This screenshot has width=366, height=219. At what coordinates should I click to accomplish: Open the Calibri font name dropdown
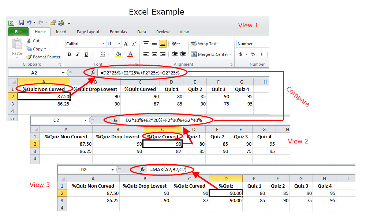[104, 44]
